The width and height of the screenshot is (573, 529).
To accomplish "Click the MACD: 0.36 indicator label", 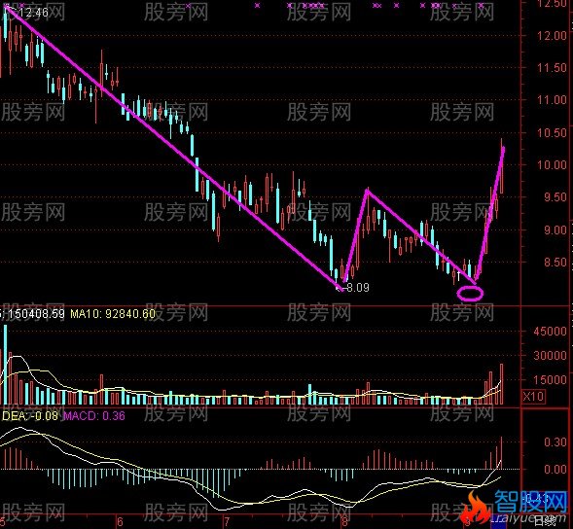I will (x=94, y=416).
